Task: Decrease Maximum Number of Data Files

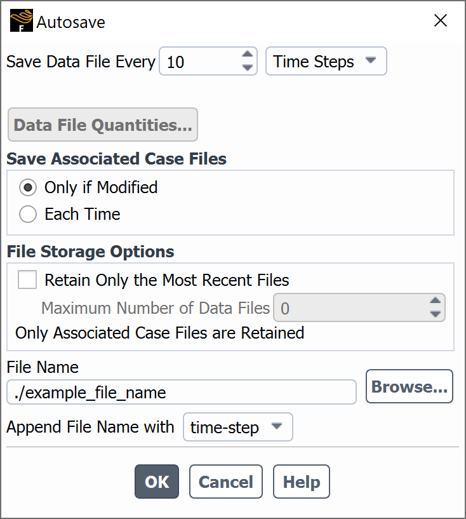Action: tap(436, 313)
